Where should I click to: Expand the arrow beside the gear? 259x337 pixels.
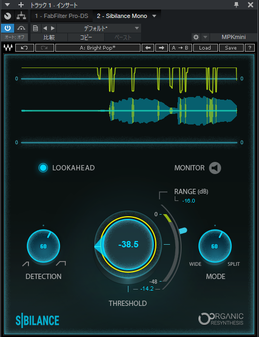click(205, 37)
